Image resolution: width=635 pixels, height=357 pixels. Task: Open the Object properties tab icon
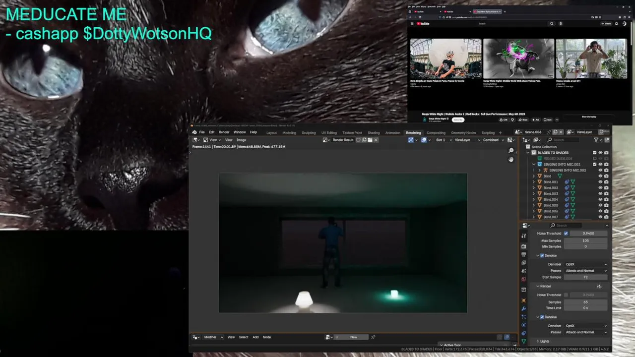point(523,300)
